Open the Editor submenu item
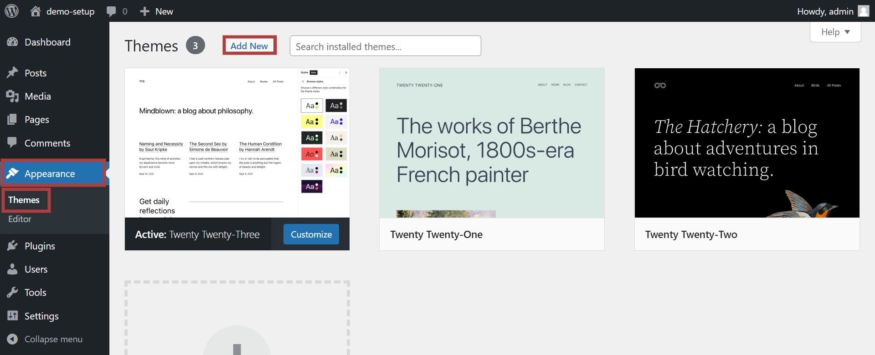 click(x=20, y=219)
